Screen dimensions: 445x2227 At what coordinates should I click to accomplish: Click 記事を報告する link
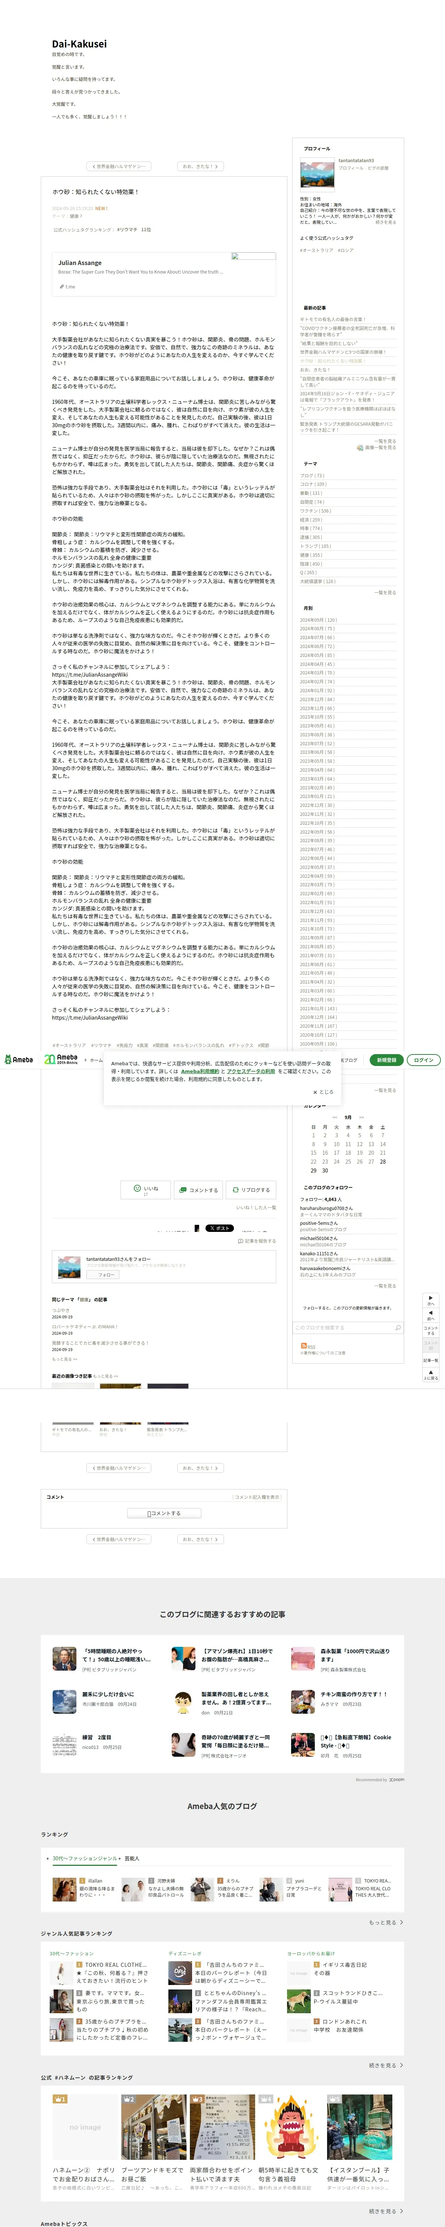[257, 1240]
